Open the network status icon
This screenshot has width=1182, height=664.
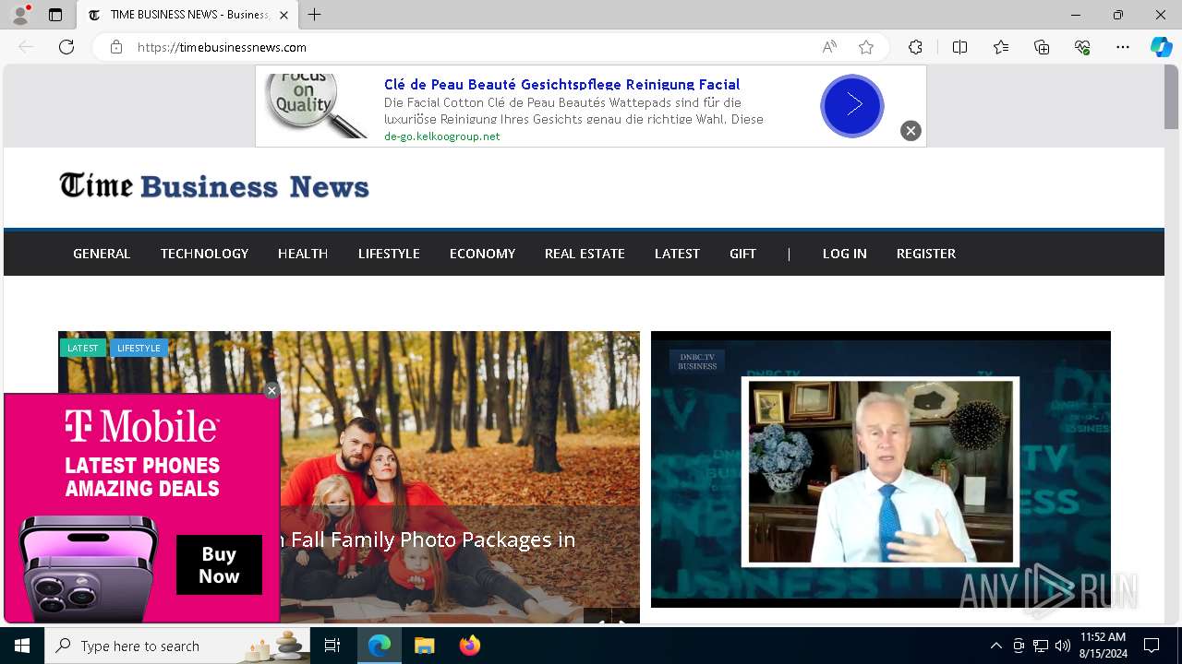coord(1041,646)
